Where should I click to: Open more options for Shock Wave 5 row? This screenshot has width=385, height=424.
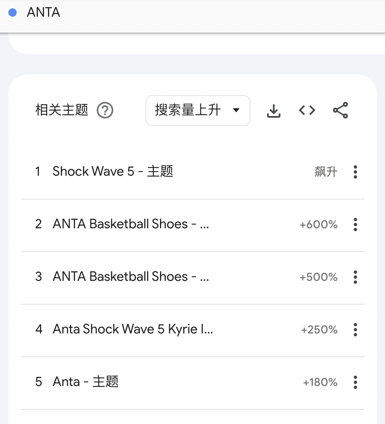click(355, 172)
